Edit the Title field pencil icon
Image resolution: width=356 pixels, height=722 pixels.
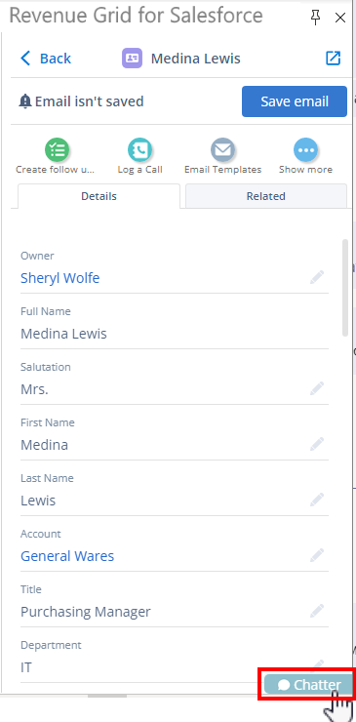pos(317,611)
